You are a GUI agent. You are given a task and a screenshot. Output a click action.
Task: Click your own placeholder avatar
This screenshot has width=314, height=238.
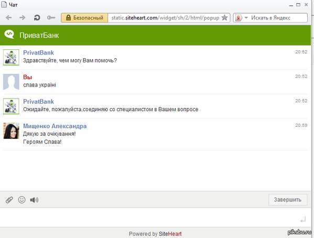pos(11,82)
